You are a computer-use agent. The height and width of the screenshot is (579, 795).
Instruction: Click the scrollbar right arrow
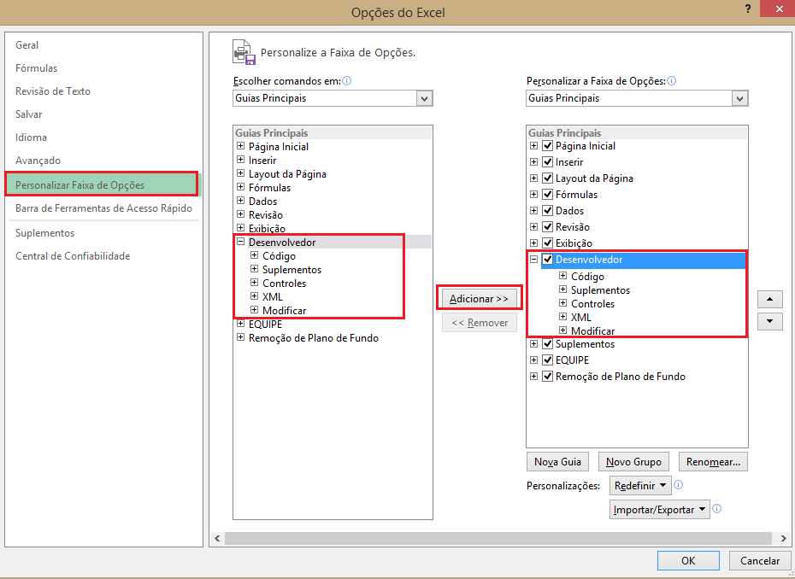pyautogui.click(x=783, y=538)
